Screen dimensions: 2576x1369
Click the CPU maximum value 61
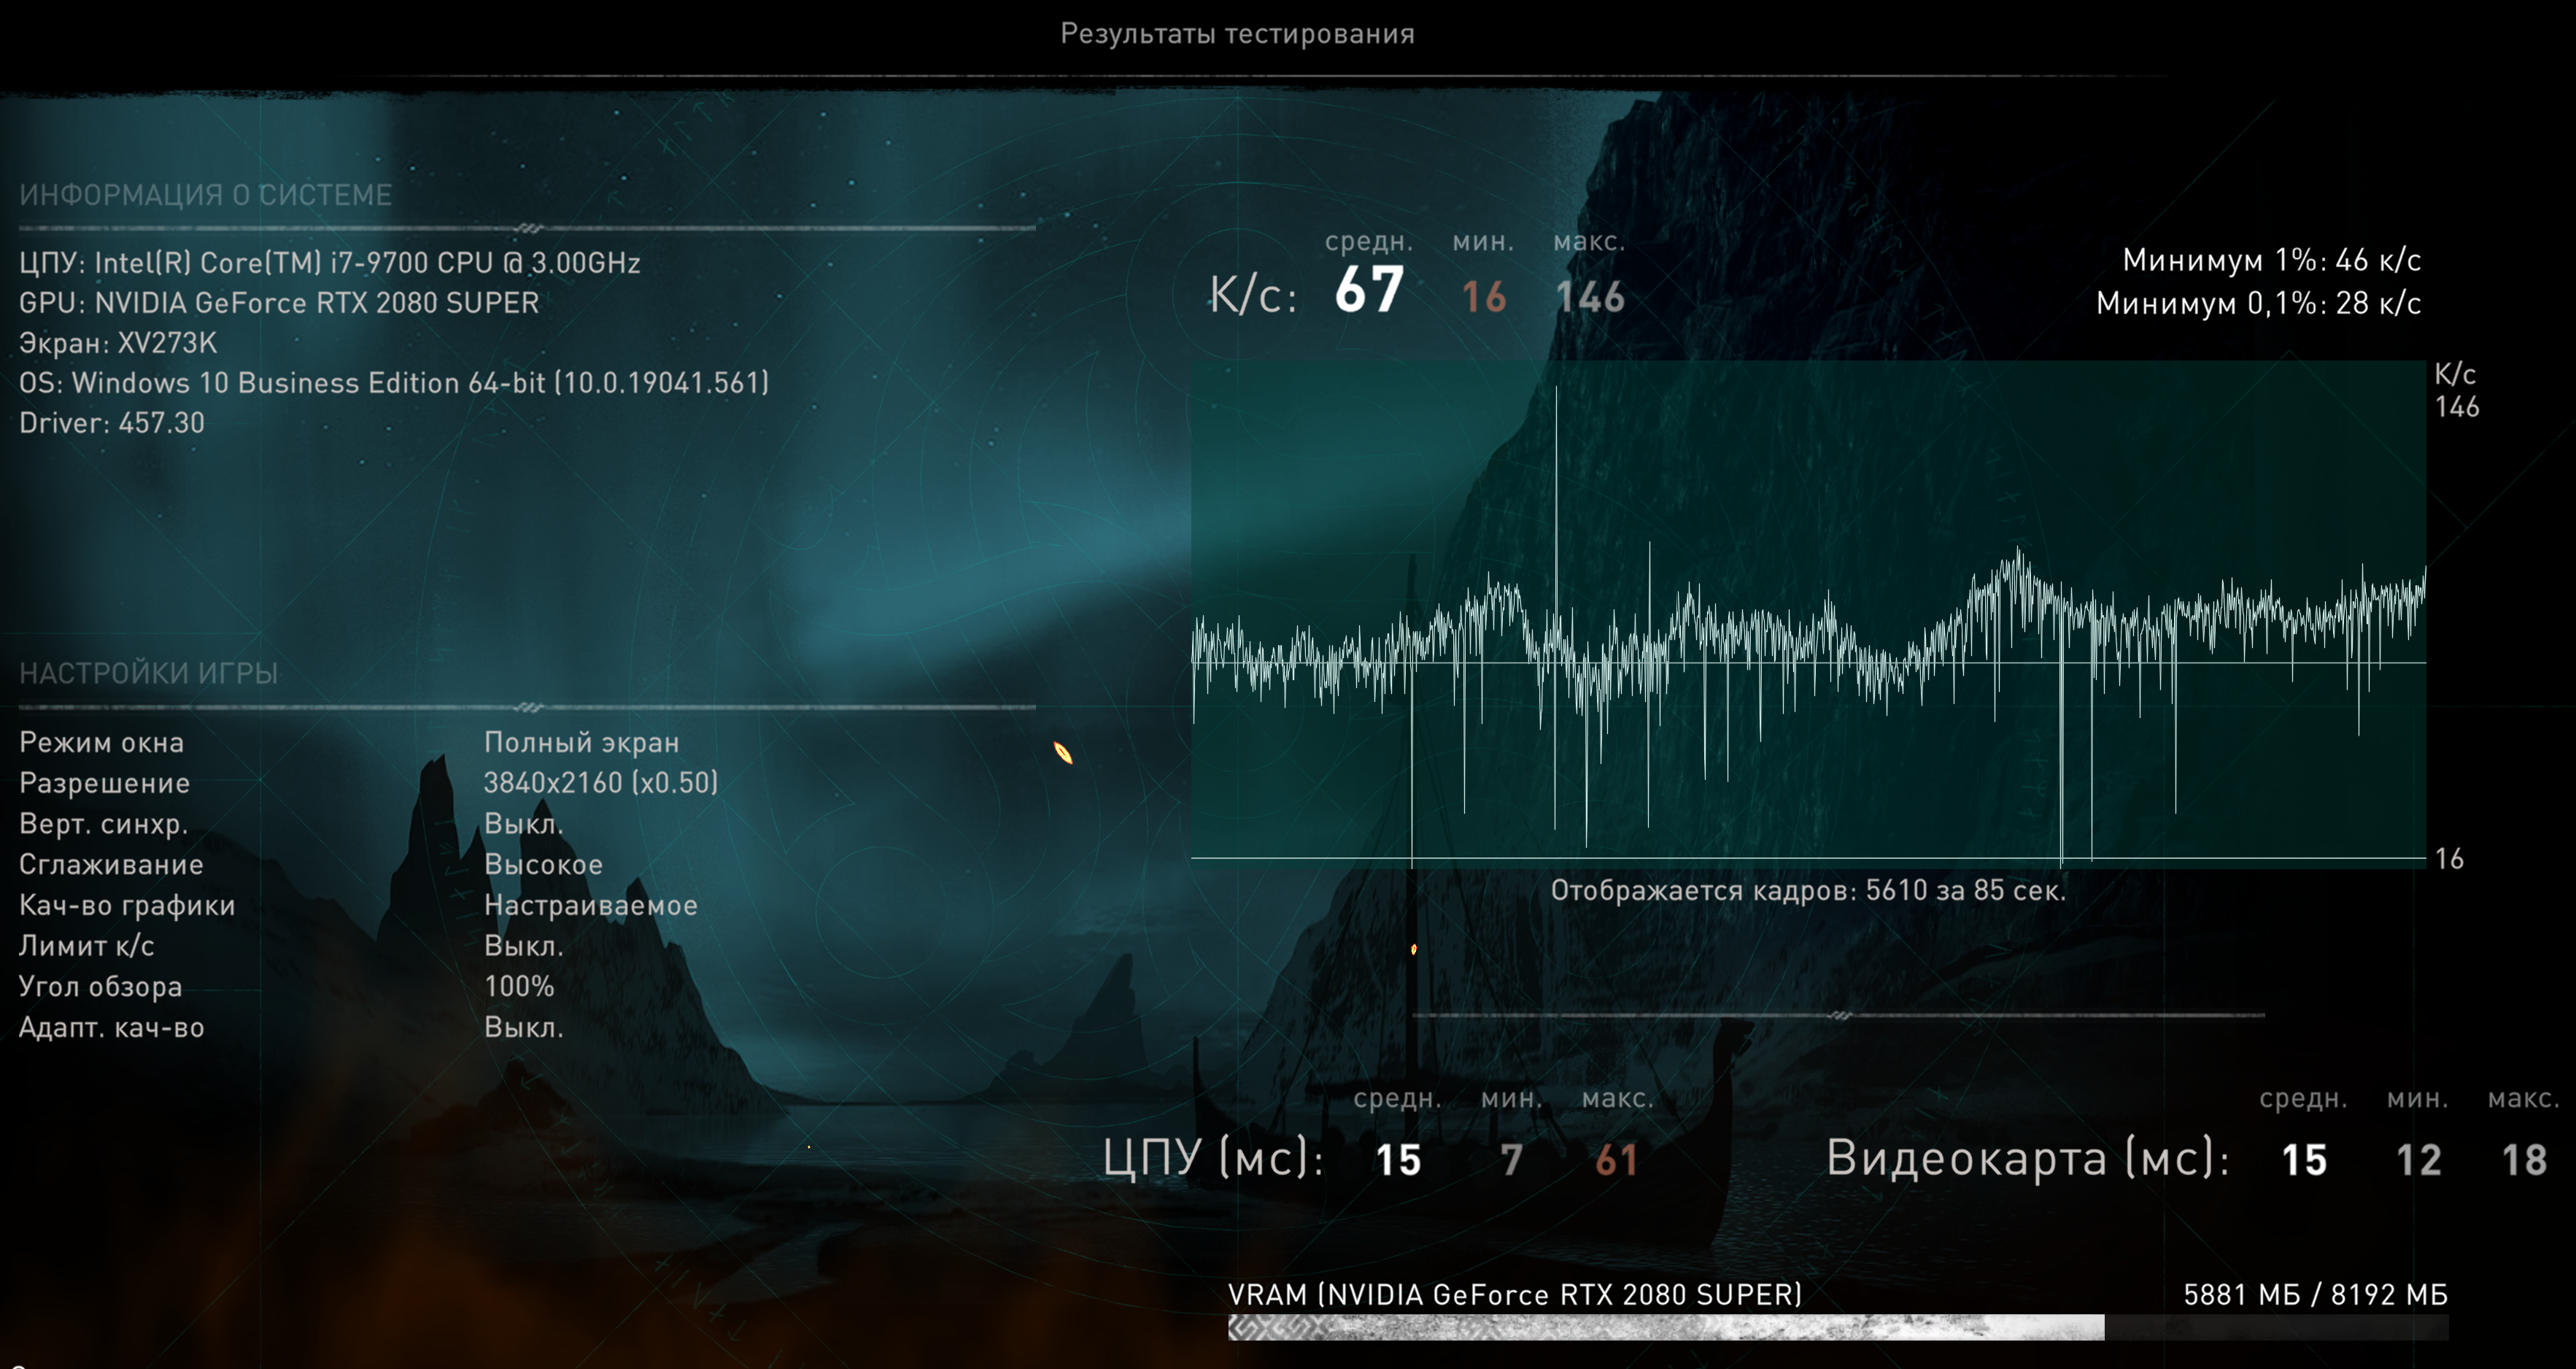[1616, 1160]
